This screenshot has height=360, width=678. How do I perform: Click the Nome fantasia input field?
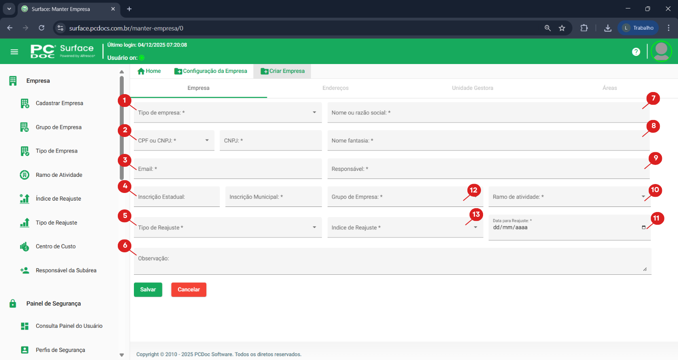487,141
